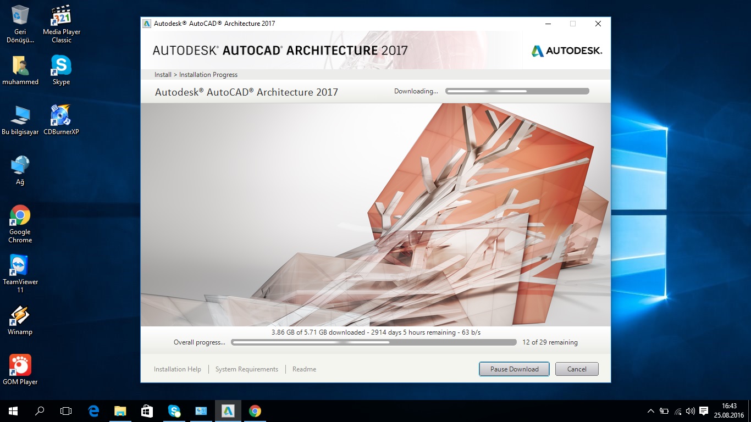Select the GOM Player desktop icon
Image resolution: width=751 pixels, height=422 pixels.
click(20, 370)
